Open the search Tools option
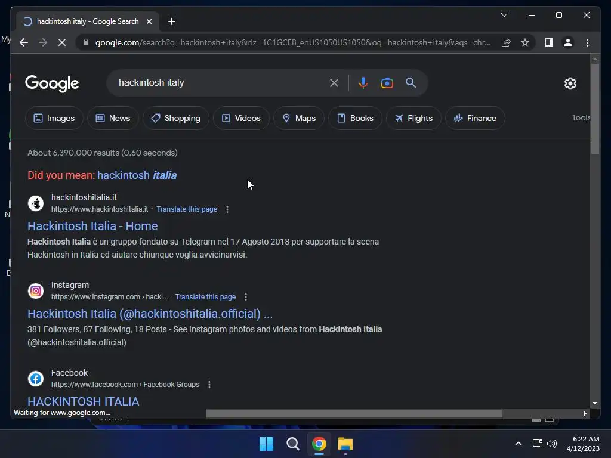 (581, 117)
